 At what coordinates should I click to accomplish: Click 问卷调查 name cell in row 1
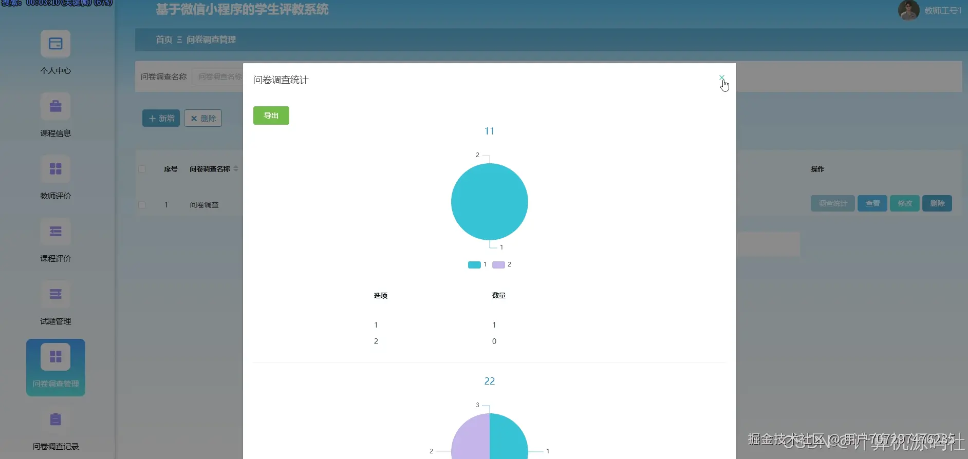pyautogui.click(x=204, y=205)
